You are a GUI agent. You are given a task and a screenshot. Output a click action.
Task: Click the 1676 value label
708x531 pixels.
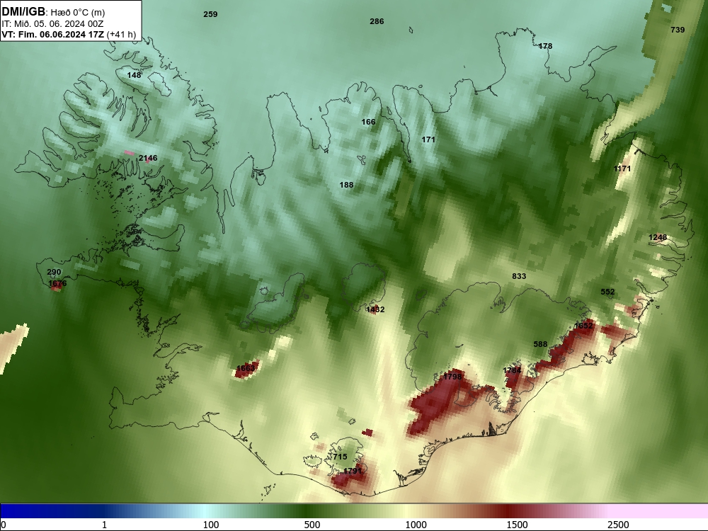point(57,284)
